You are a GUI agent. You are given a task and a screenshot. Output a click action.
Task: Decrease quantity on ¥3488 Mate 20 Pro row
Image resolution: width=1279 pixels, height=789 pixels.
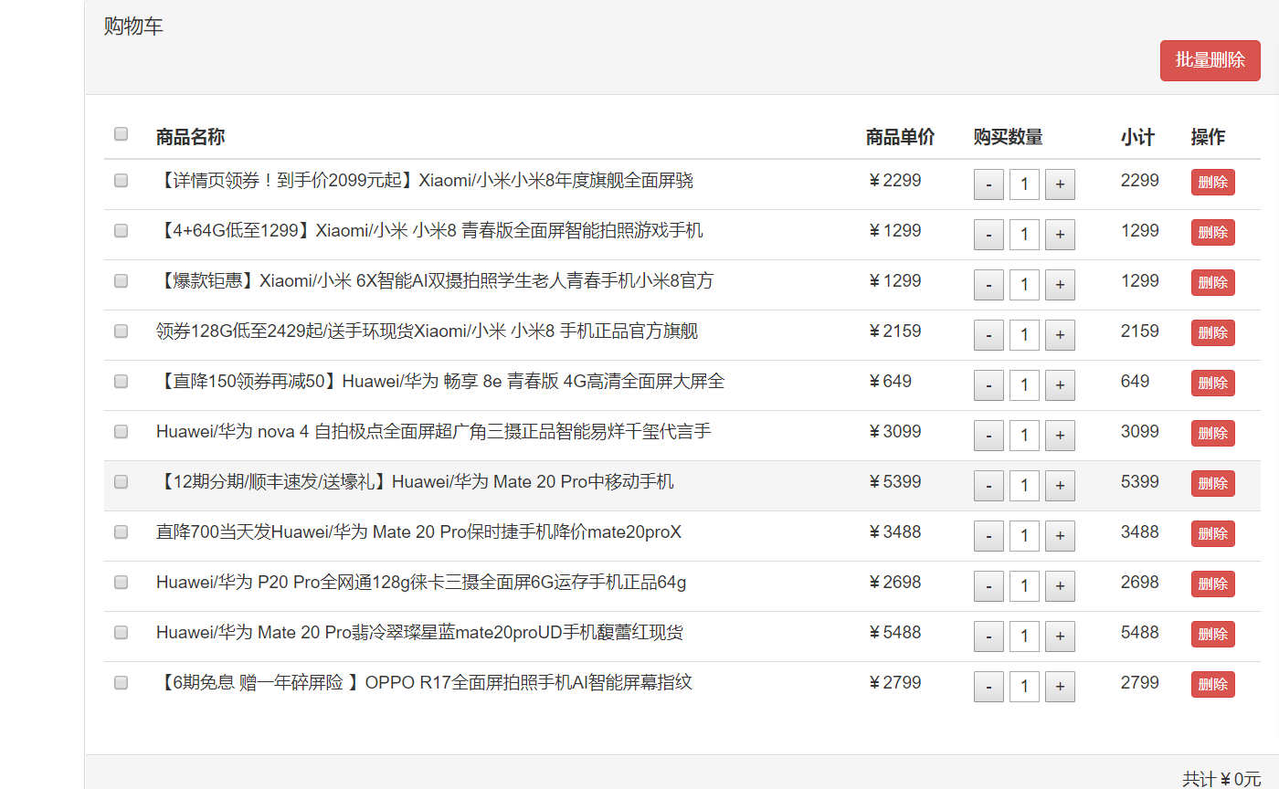coord(988,536)
